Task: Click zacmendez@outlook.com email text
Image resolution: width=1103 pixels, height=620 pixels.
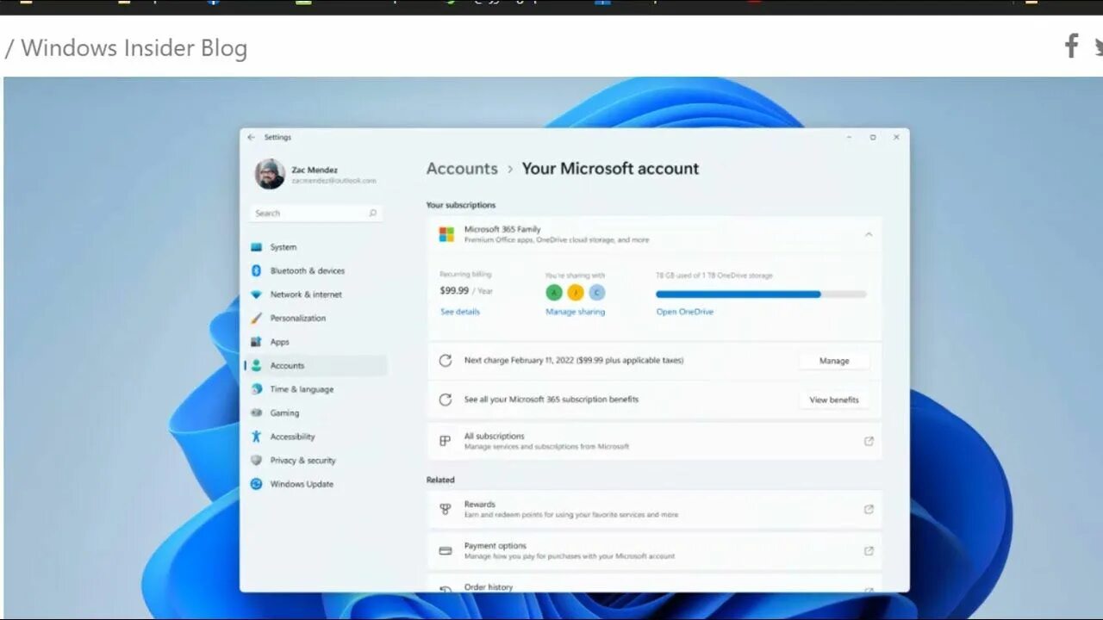Action: 333,181
